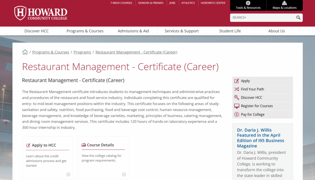Click the Pay for College dollar icon
This screenshot has width=315, height=180.
[237, 114]
